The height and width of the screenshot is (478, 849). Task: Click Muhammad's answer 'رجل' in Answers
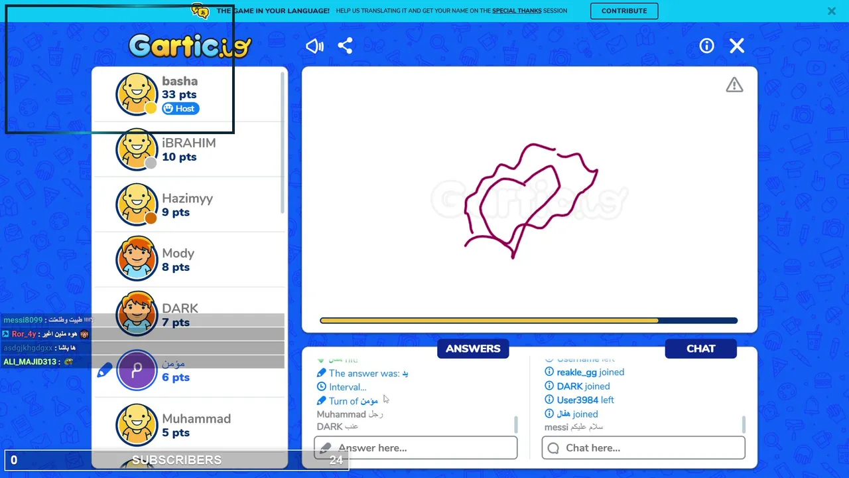coord(350,414)
